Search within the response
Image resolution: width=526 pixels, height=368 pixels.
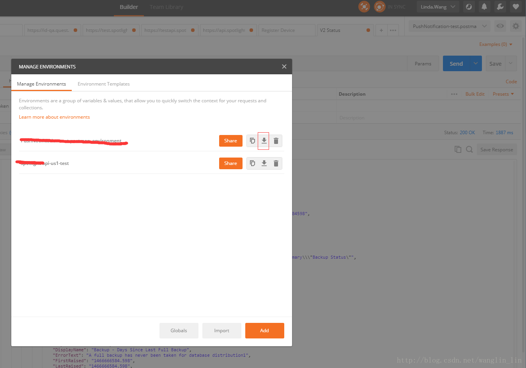pos(469,149)
